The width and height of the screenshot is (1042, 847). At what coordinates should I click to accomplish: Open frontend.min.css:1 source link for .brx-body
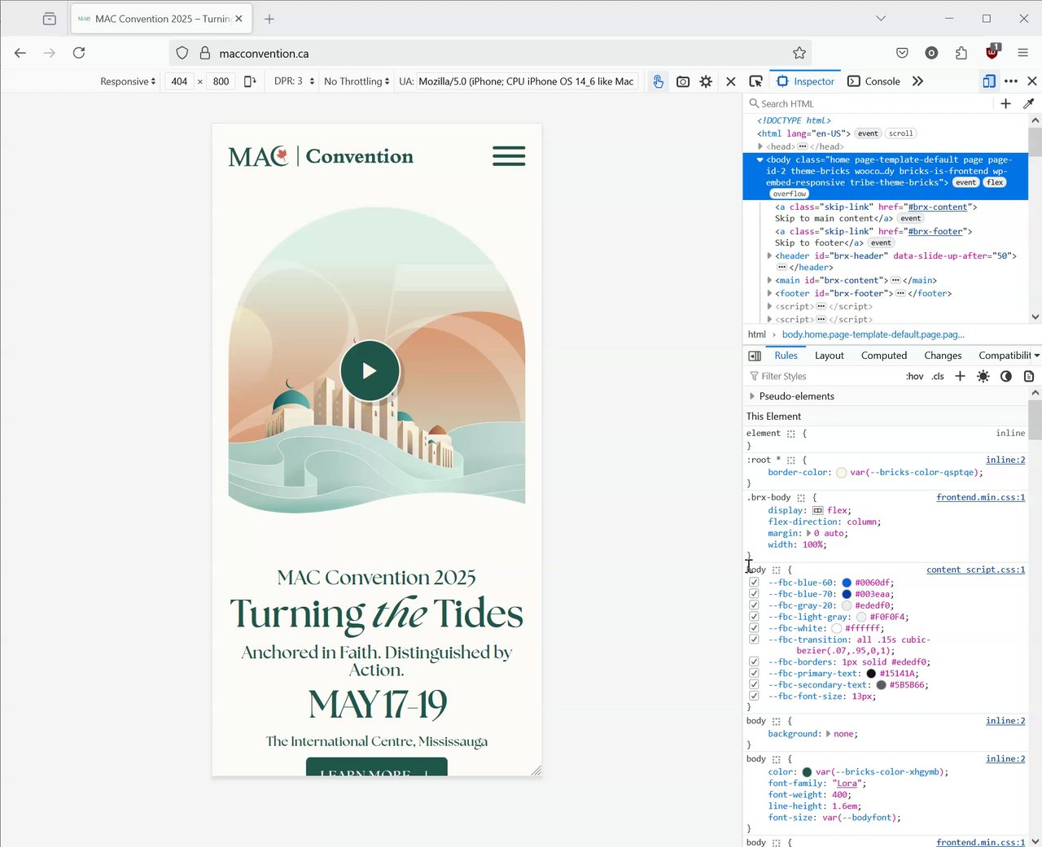[x=980, y=497]
